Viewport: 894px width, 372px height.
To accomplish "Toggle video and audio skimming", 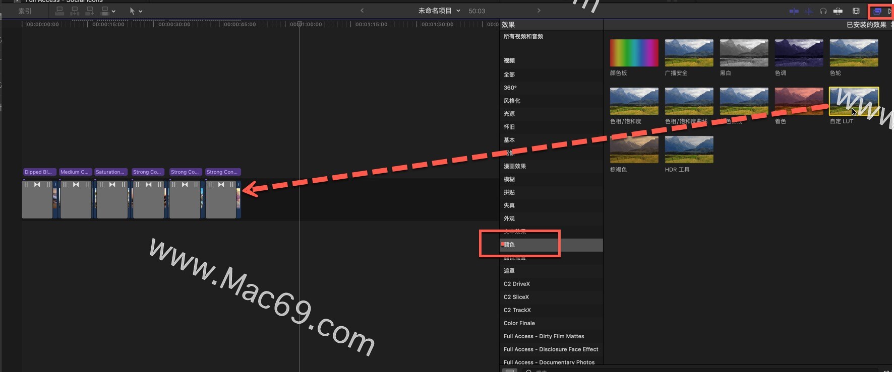I will point(794,11).
